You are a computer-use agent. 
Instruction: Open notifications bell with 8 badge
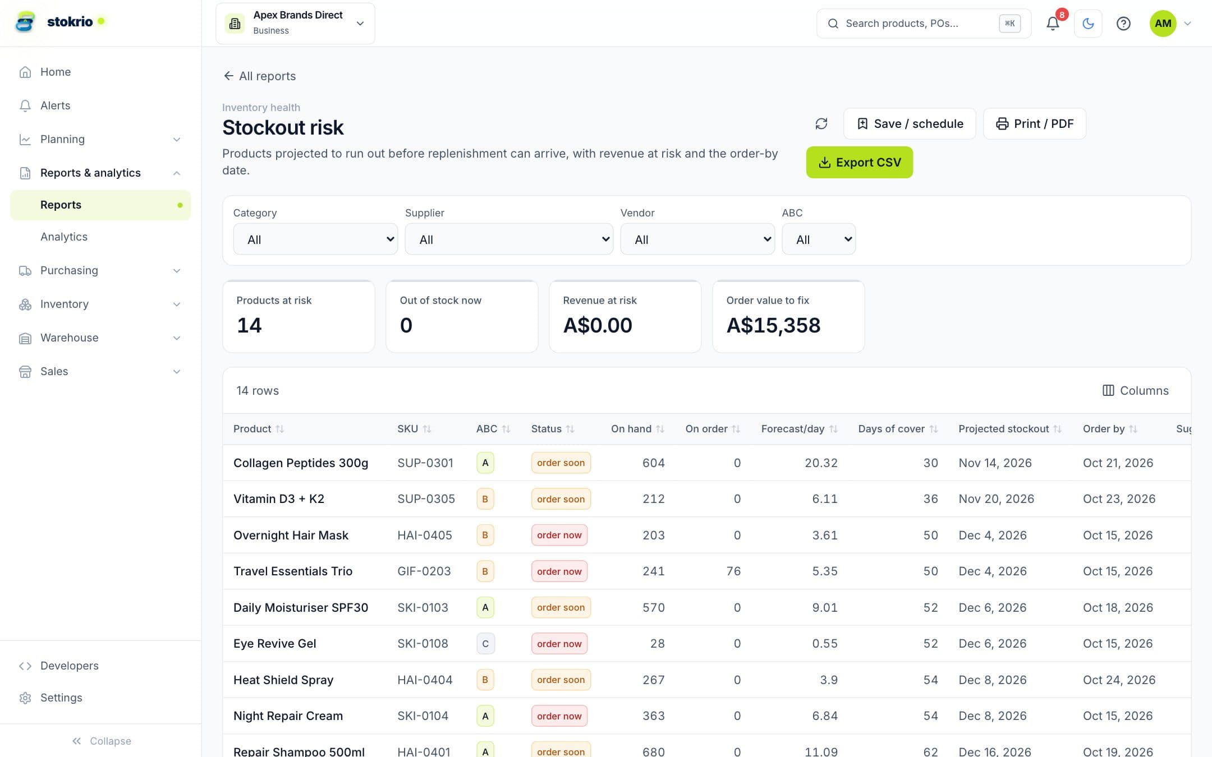point(1053,23)
